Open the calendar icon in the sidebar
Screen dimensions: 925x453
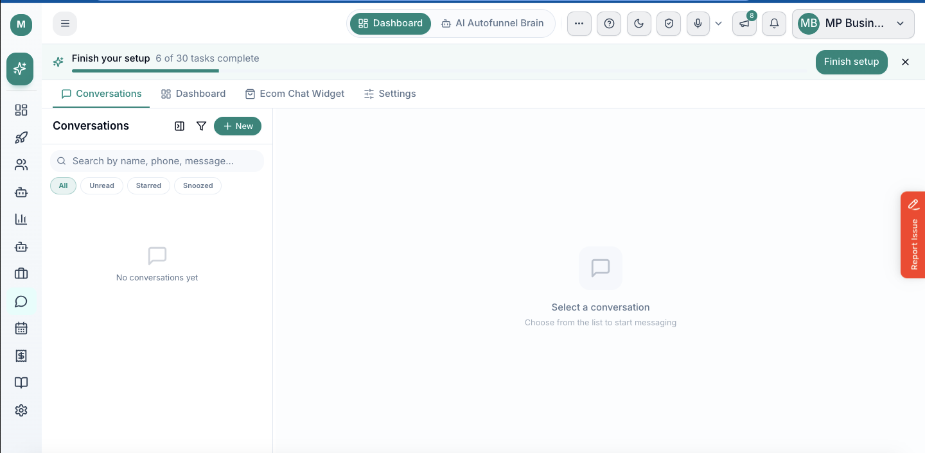pos(21,329)
